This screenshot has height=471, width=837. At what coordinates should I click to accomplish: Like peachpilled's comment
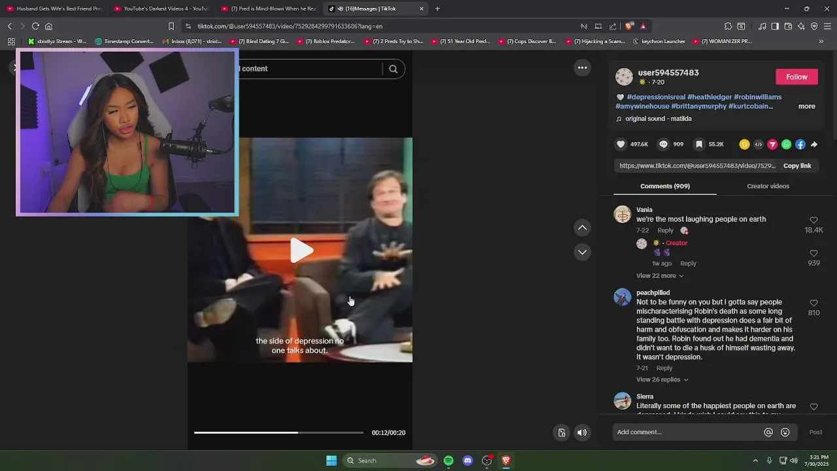(x=813, y=303)
